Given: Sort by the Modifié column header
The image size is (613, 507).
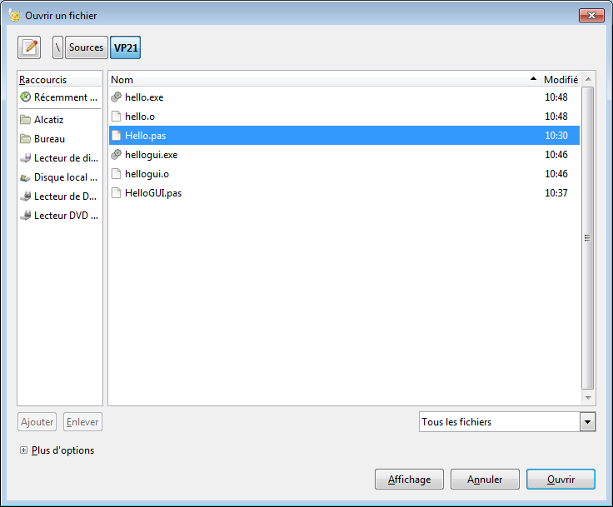Looking at the screenshot, I should (x=560, y=80).
